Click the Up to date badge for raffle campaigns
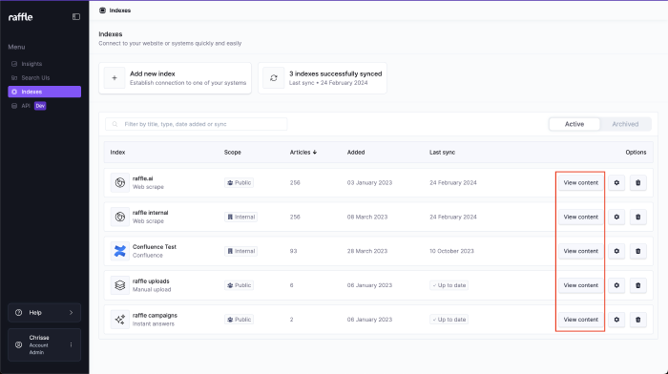Screen dimensions: 668x374 click(449, 320)
